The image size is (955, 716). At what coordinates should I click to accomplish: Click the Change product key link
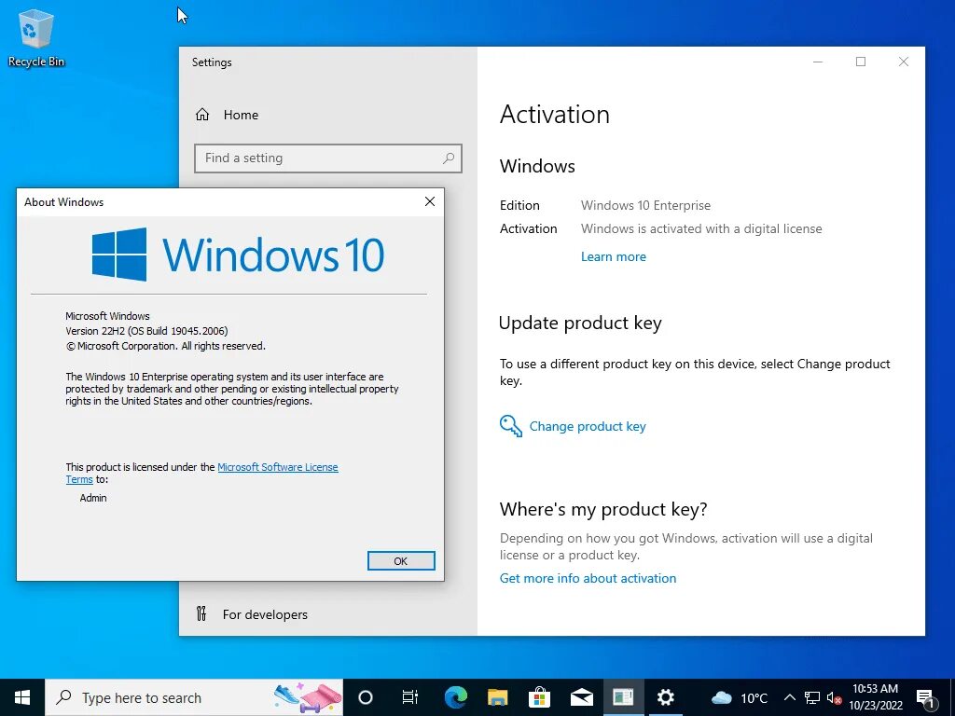point(588,426)
